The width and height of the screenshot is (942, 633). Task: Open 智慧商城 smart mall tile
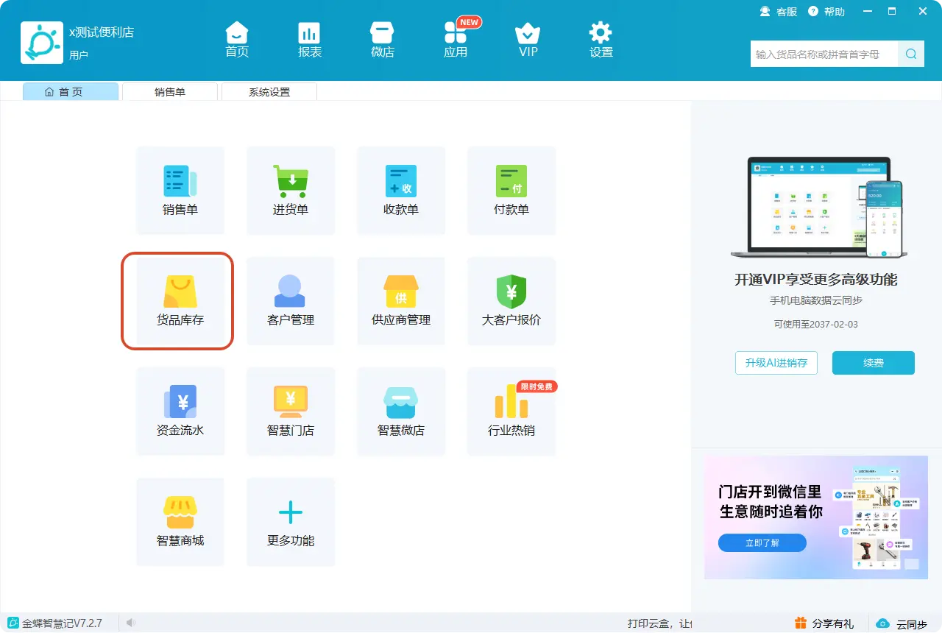pos(180,522)
